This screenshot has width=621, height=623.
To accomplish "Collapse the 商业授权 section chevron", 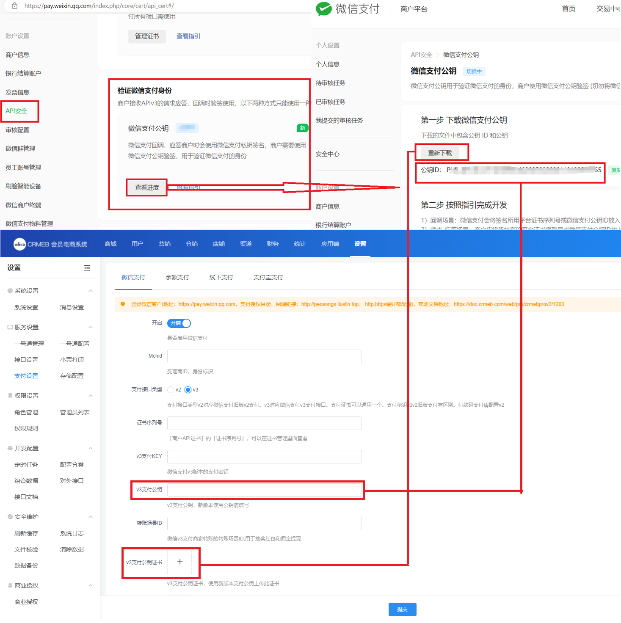I will point(91,585).
